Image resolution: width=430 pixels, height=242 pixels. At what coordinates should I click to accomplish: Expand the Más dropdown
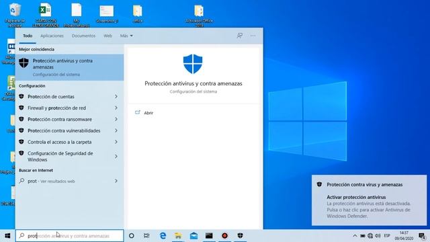126,36
